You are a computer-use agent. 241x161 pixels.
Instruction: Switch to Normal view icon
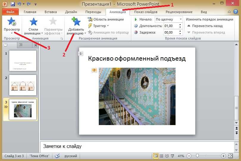coord(156,156)
